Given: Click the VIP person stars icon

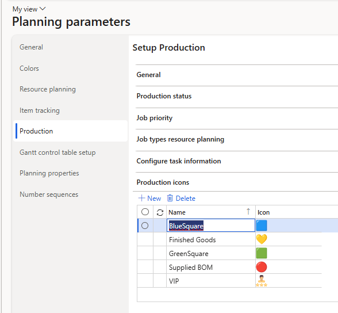Looking at the screenshot, I should 261,281.
